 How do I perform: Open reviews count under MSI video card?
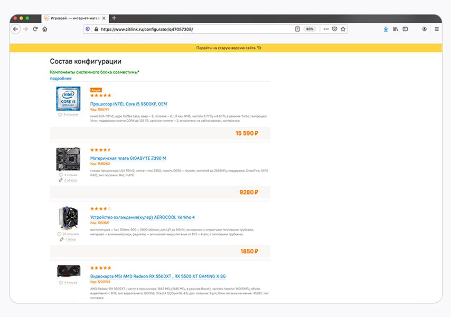68,283
